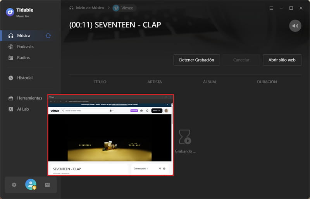
Task: Open the settings gear in sidebar
Action: (x=14, y=185)
